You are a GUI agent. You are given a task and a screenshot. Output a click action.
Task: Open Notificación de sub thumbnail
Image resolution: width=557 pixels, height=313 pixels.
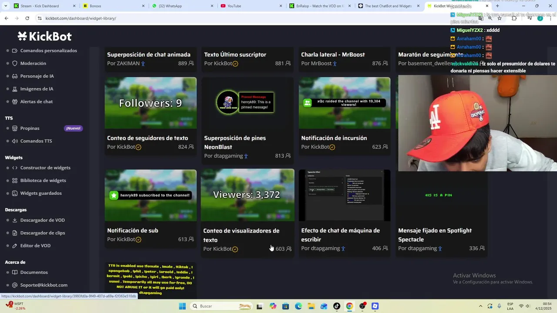(x=151, y=195)
